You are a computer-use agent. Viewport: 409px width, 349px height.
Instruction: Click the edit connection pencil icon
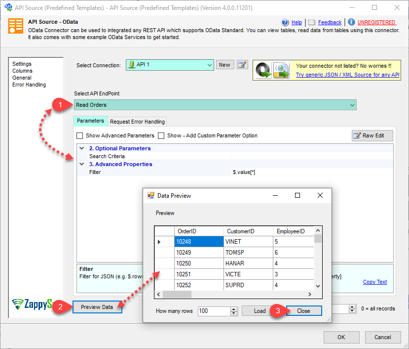click(x=242, y=65)
